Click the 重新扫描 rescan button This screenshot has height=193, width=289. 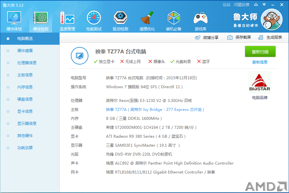(260, 52)
